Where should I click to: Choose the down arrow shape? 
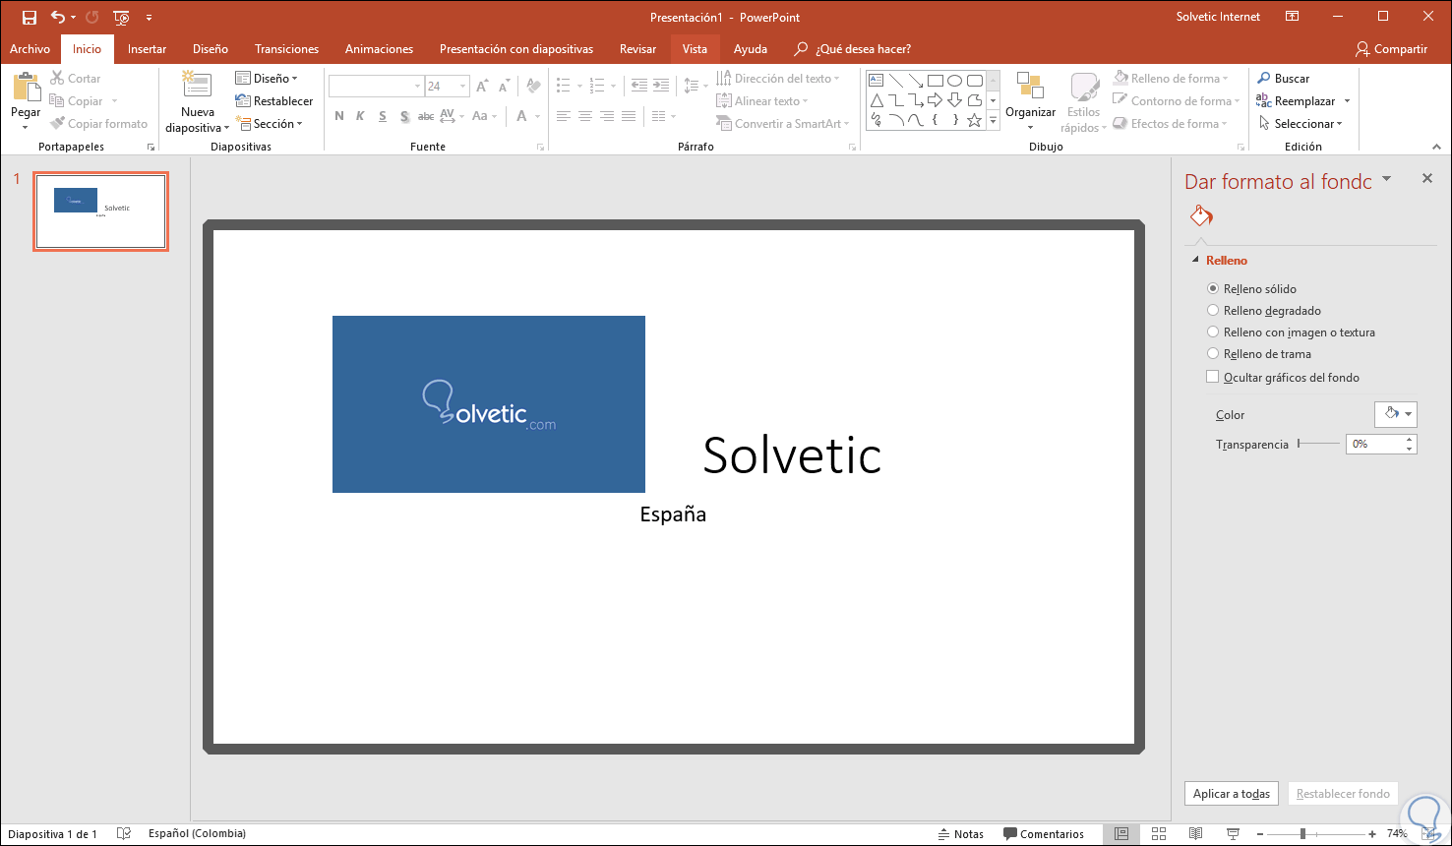pos(954,100)
